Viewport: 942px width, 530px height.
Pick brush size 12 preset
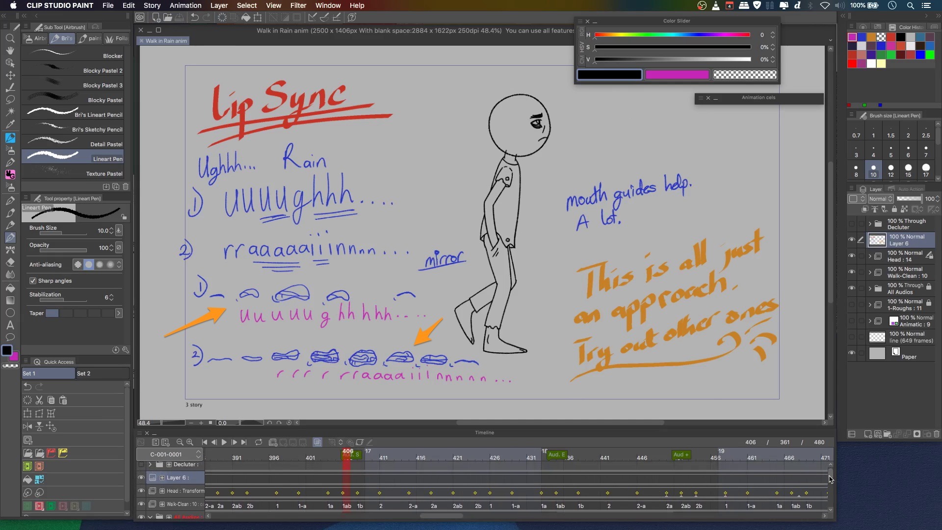coord(890,170)
